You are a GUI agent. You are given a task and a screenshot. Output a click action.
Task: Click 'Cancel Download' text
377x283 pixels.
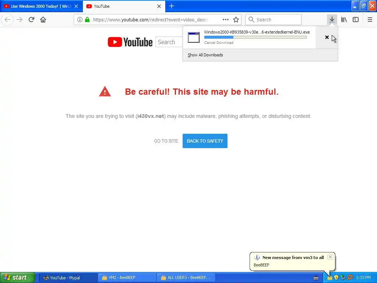(x=219, y=43)
